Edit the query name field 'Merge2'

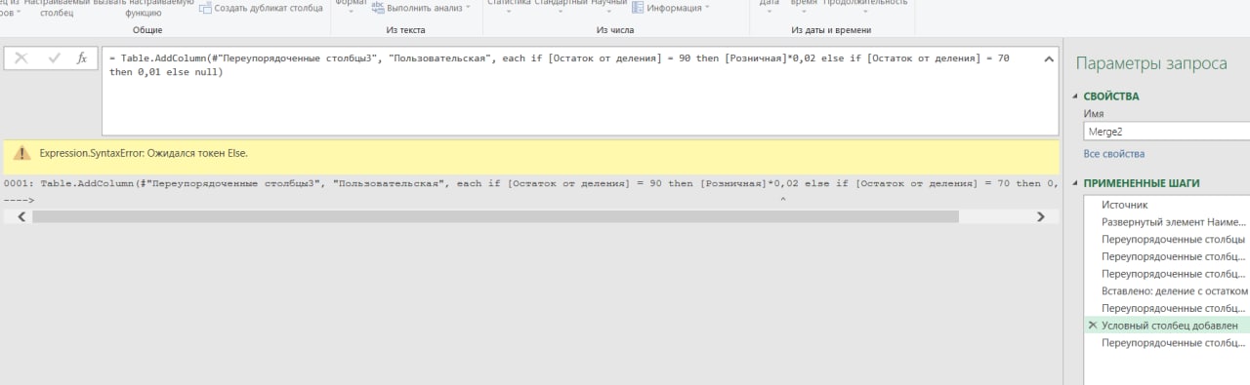1167,131
